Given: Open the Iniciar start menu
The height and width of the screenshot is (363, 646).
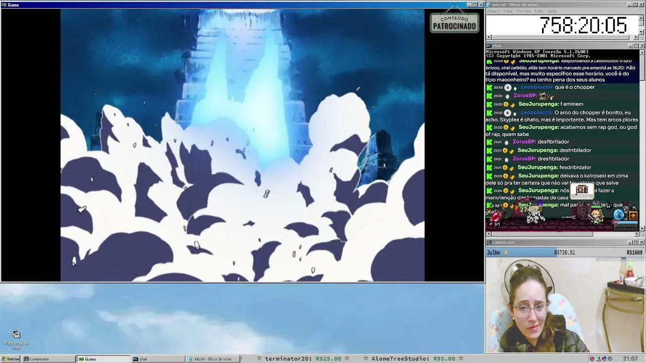Looking at the screenshot, I should click(10, 359).
